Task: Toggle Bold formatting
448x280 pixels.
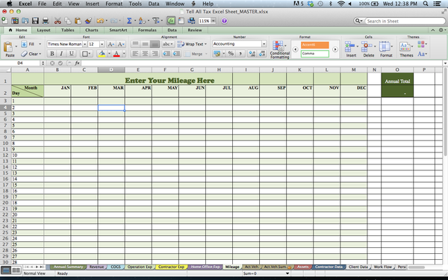Action: 52,54
